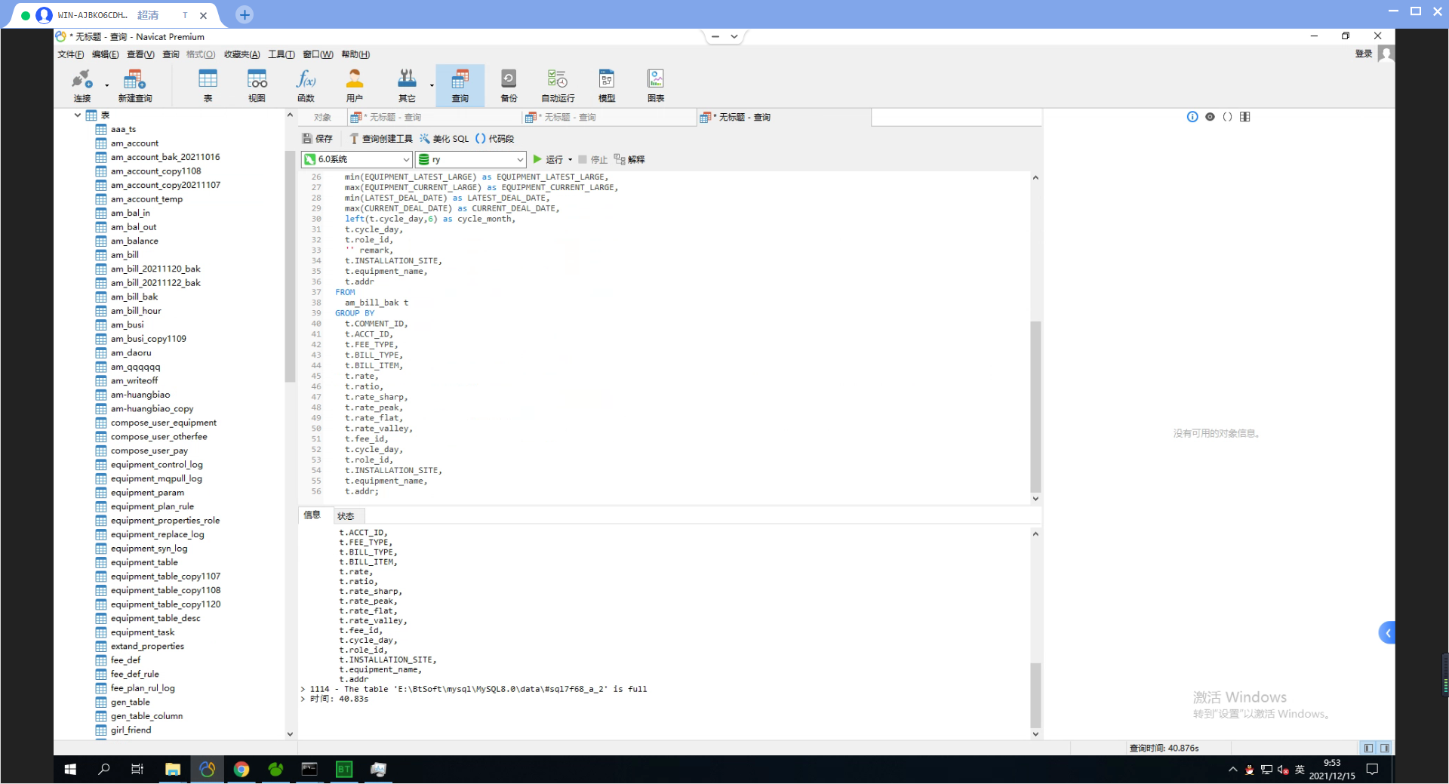The width and height of the screenshot is (1449, 784).
Task: Open the Table (表) toolbar icon
Action: tap(208, 85)
